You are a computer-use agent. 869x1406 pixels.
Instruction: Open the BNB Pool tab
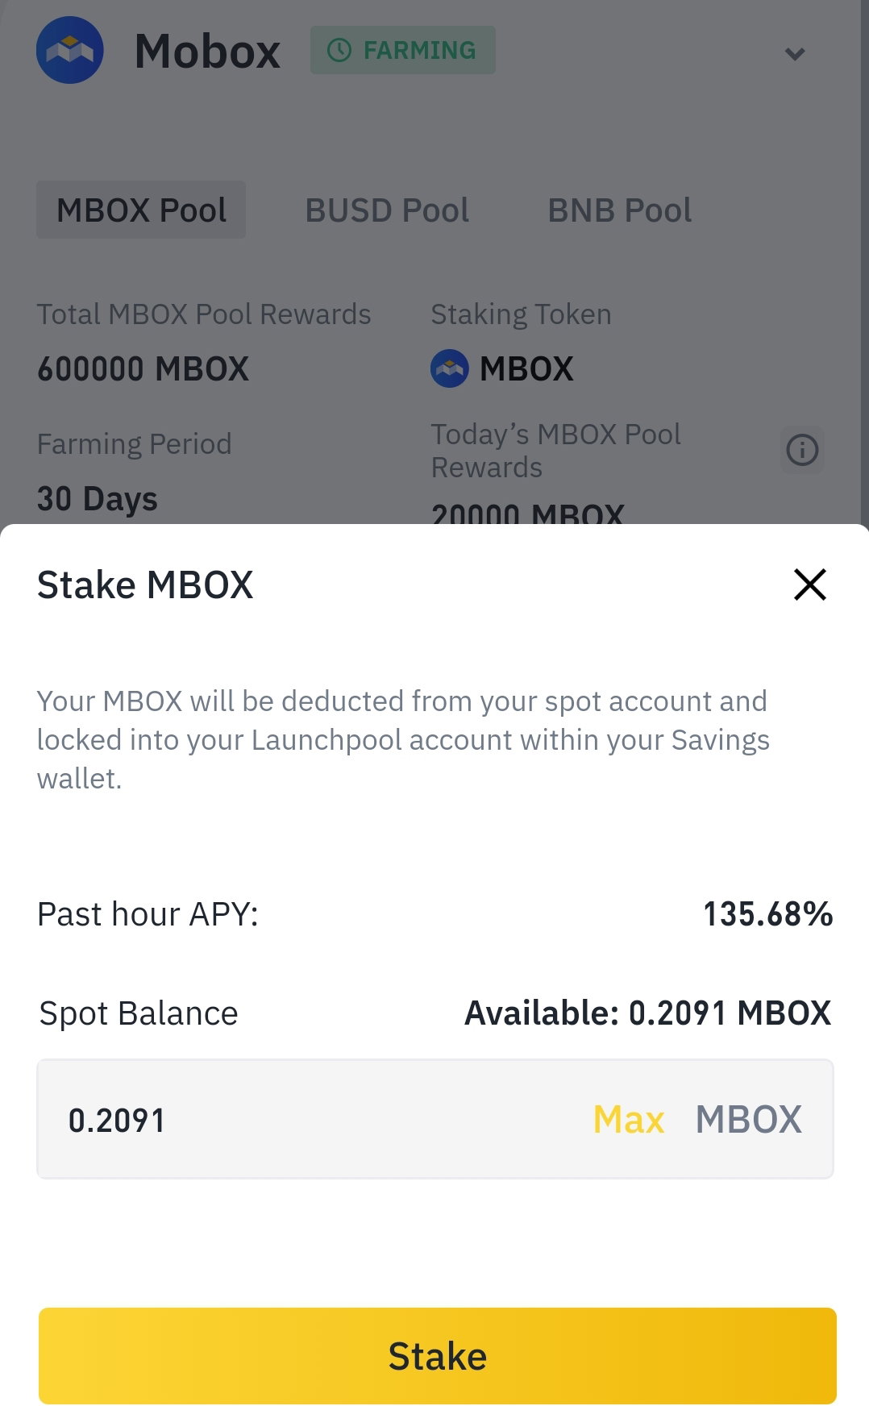620,210
